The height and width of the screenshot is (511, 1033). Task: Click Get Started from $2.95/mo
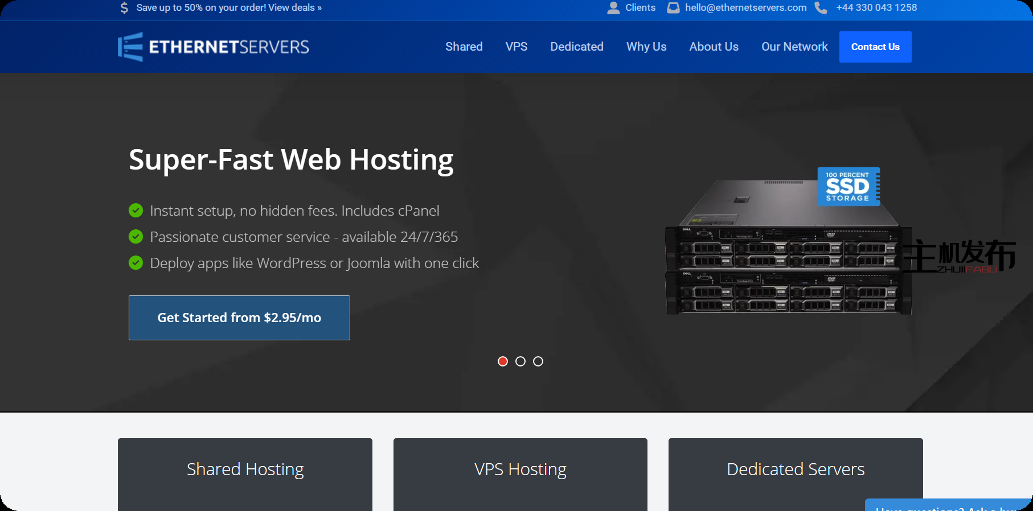point(239,318)
